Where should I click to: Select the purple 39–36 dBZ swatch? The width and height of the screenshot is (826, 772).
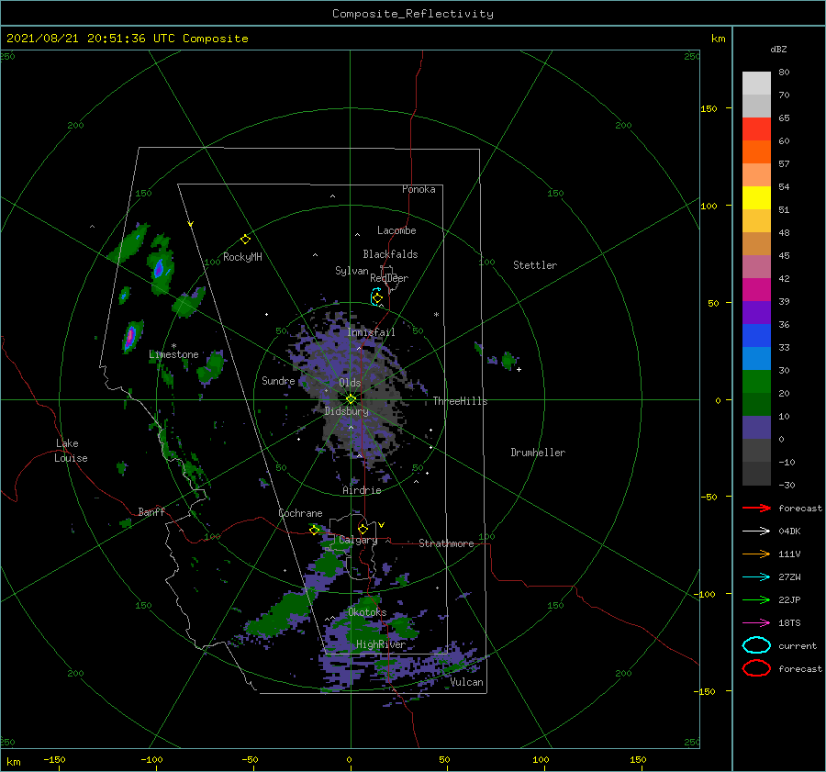coord(756,312)
